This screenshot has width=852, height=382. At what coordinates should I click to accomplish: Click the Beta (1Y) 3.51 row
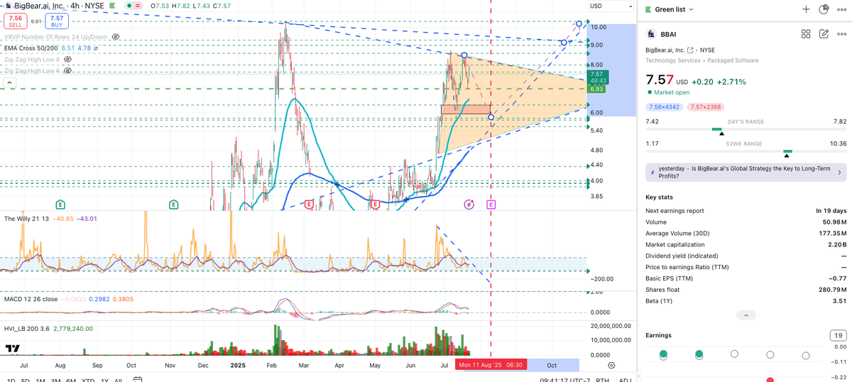[x=745, y=301]
